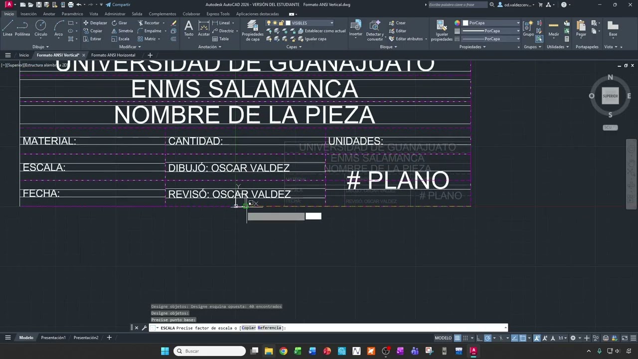The width and height of the screenshot is (638, 359).
Task: Select the Estirar (stretch) tool
Action: [92, 39]
